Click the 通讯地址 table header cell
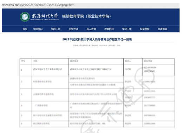The width and height of the screenshot is (182, 133). coord(96,61)
